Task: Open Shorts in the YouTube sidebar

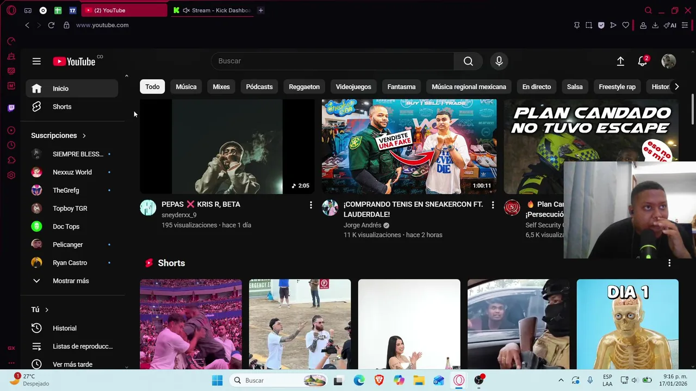Action: click(x=72, y=107)
